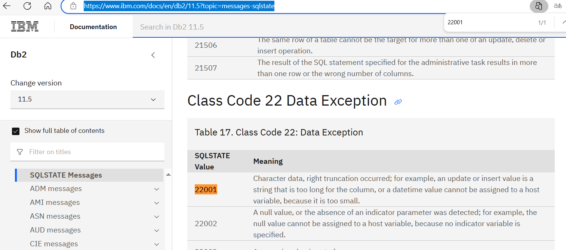The image size is (566, 250).
Task: Click the SQLSTATE Value column header
Action: coord(212,161)
